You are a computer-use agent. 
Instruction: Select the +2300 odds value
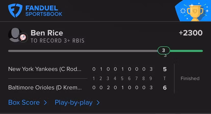pos(191,33)
